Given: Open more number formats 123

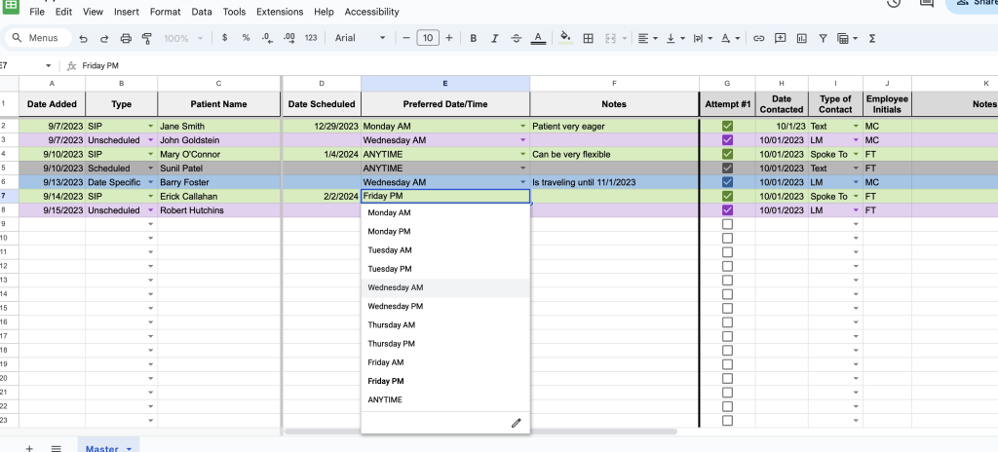Looking at the screenshot, I should 311,38.
